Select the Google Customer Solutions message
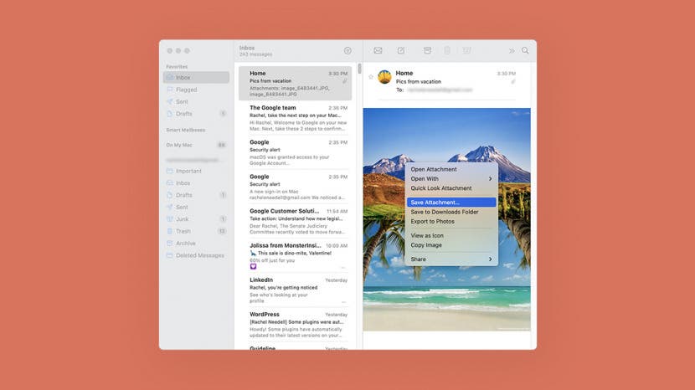695x390 pixels. click(x=296, y=221)
